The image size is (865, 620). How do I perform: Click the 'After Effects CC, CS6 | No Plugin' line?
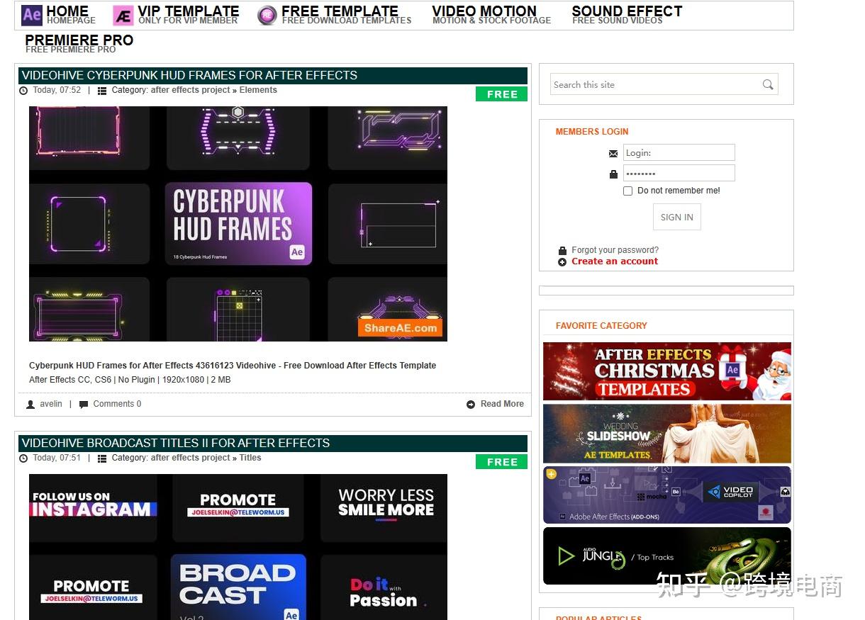click(130, 380)
